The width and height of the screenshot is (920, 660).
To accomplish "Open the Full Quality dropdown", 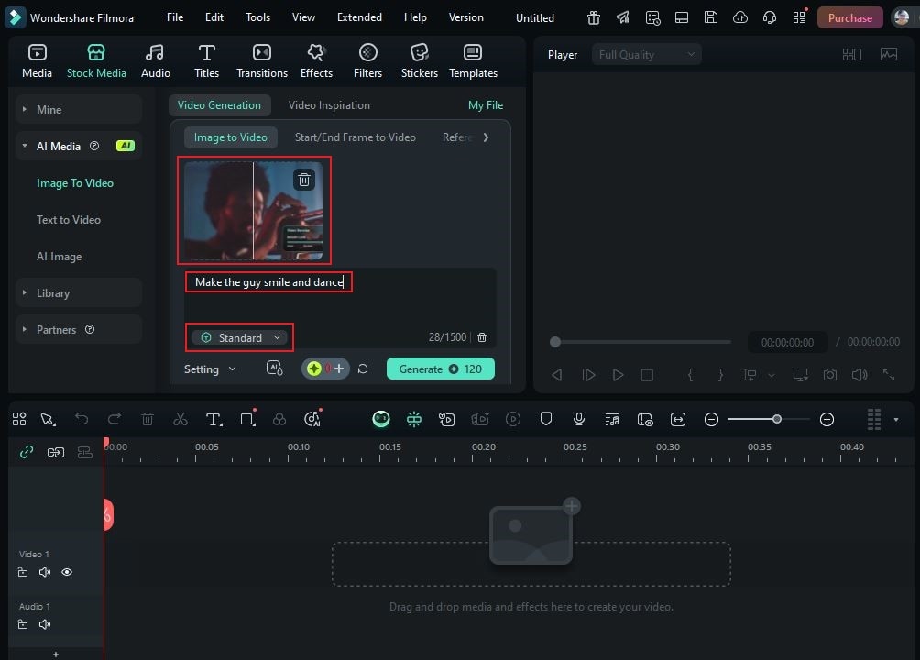I will point(647,55).
